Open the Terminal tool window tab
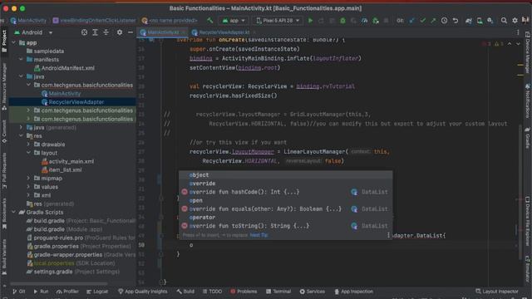 click(278, 292)
